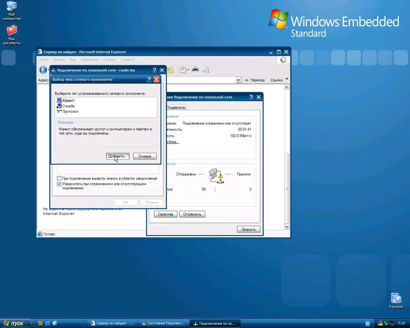Viewport: 410px width, 328px height.
Task: Close the Выбор типа сетевого компонента dialog
Action: pos(156,79)
